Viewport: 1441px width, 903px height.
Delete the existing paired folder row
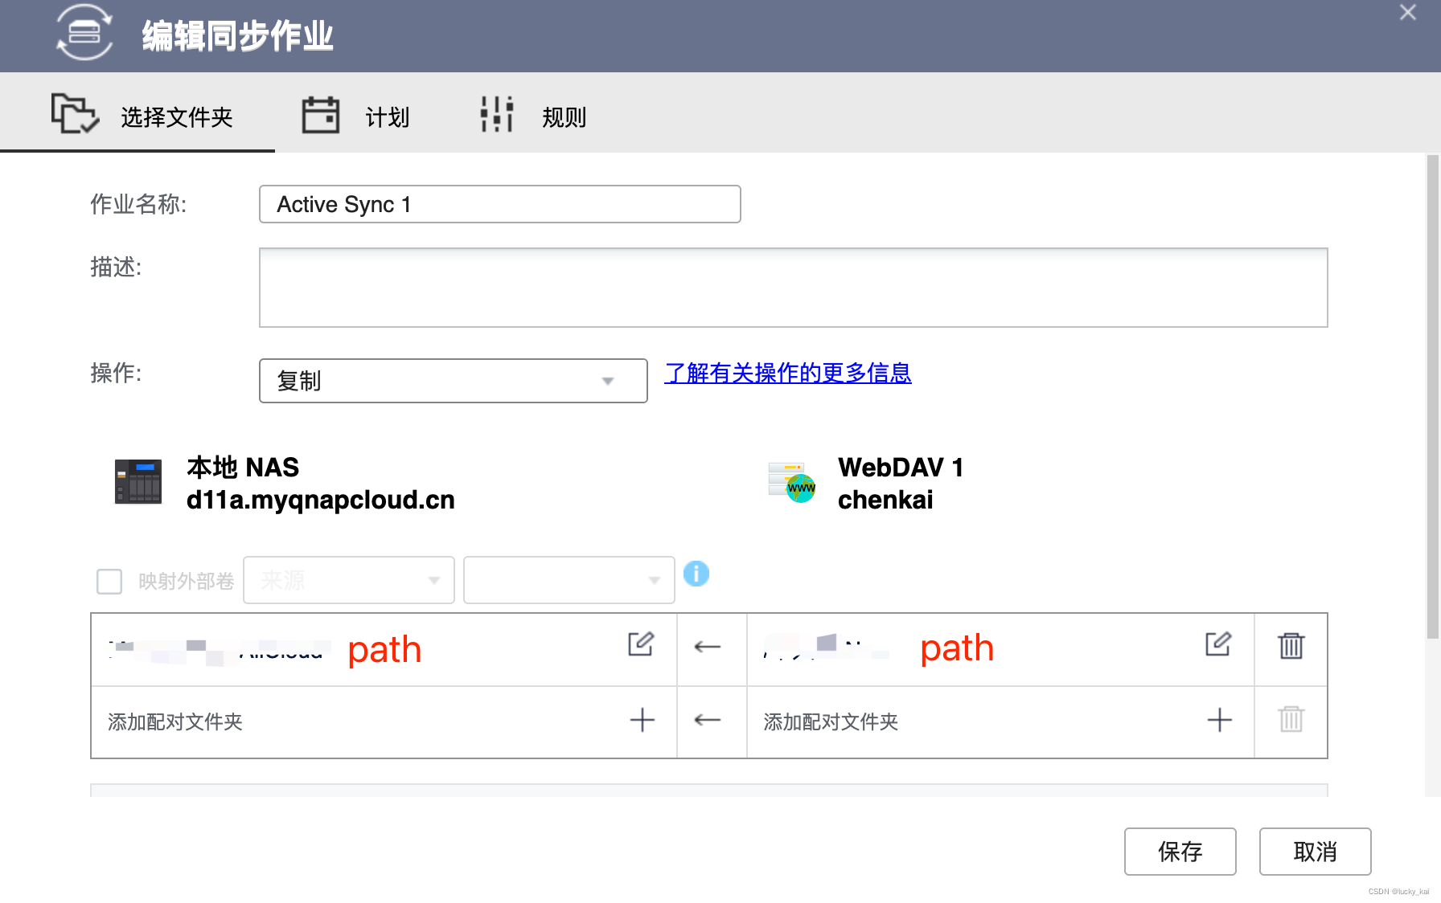tap(1291, 646)
